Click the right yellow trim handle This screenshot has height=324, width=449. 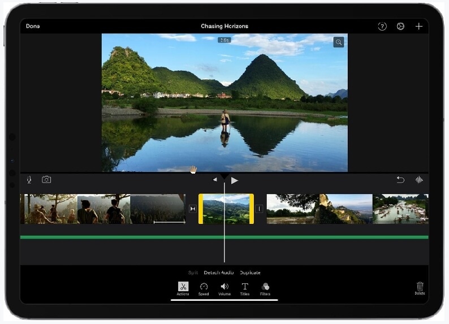tap(252, 209)
